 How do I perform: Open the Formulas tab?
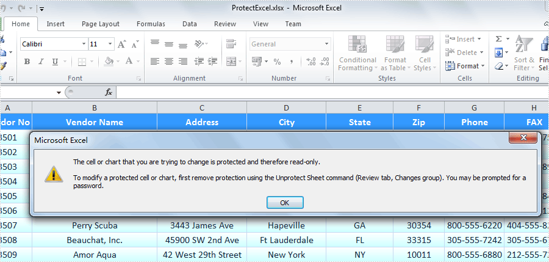click(x=151, y=24)
